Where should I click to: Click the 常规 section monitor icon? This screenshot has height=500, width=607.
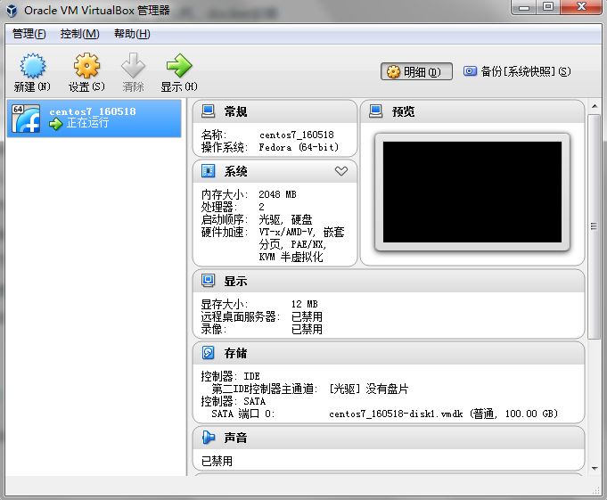click(208, 111)
